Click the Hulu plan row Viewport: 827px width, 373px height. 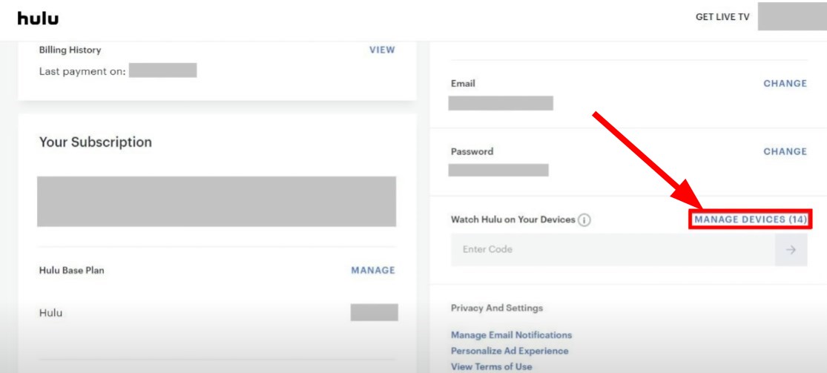pos(50,313)
